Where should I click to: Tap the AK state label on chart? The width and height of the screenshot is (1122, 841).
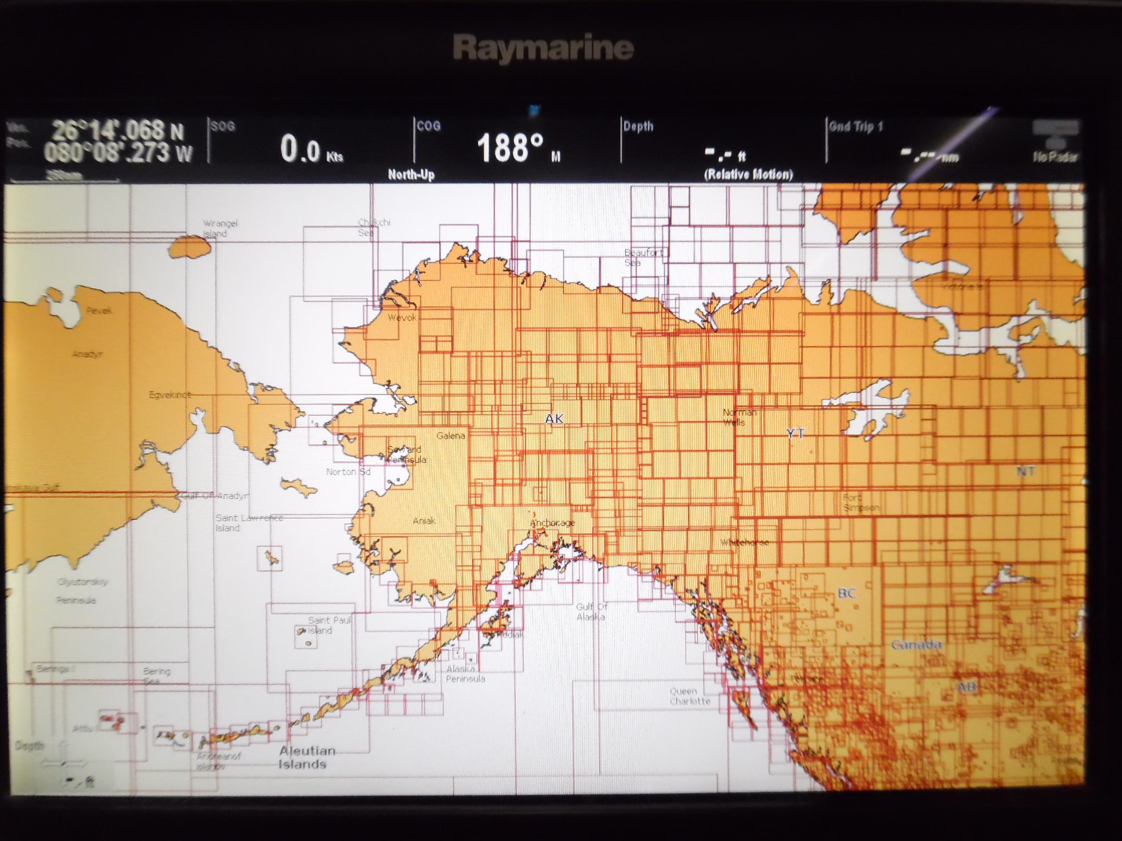click(x=554, y=419)
